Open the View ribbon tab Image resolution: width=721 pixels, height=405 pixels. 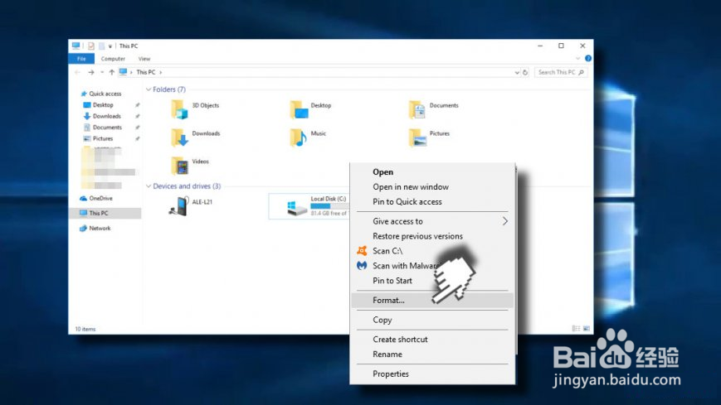(144, 59)
